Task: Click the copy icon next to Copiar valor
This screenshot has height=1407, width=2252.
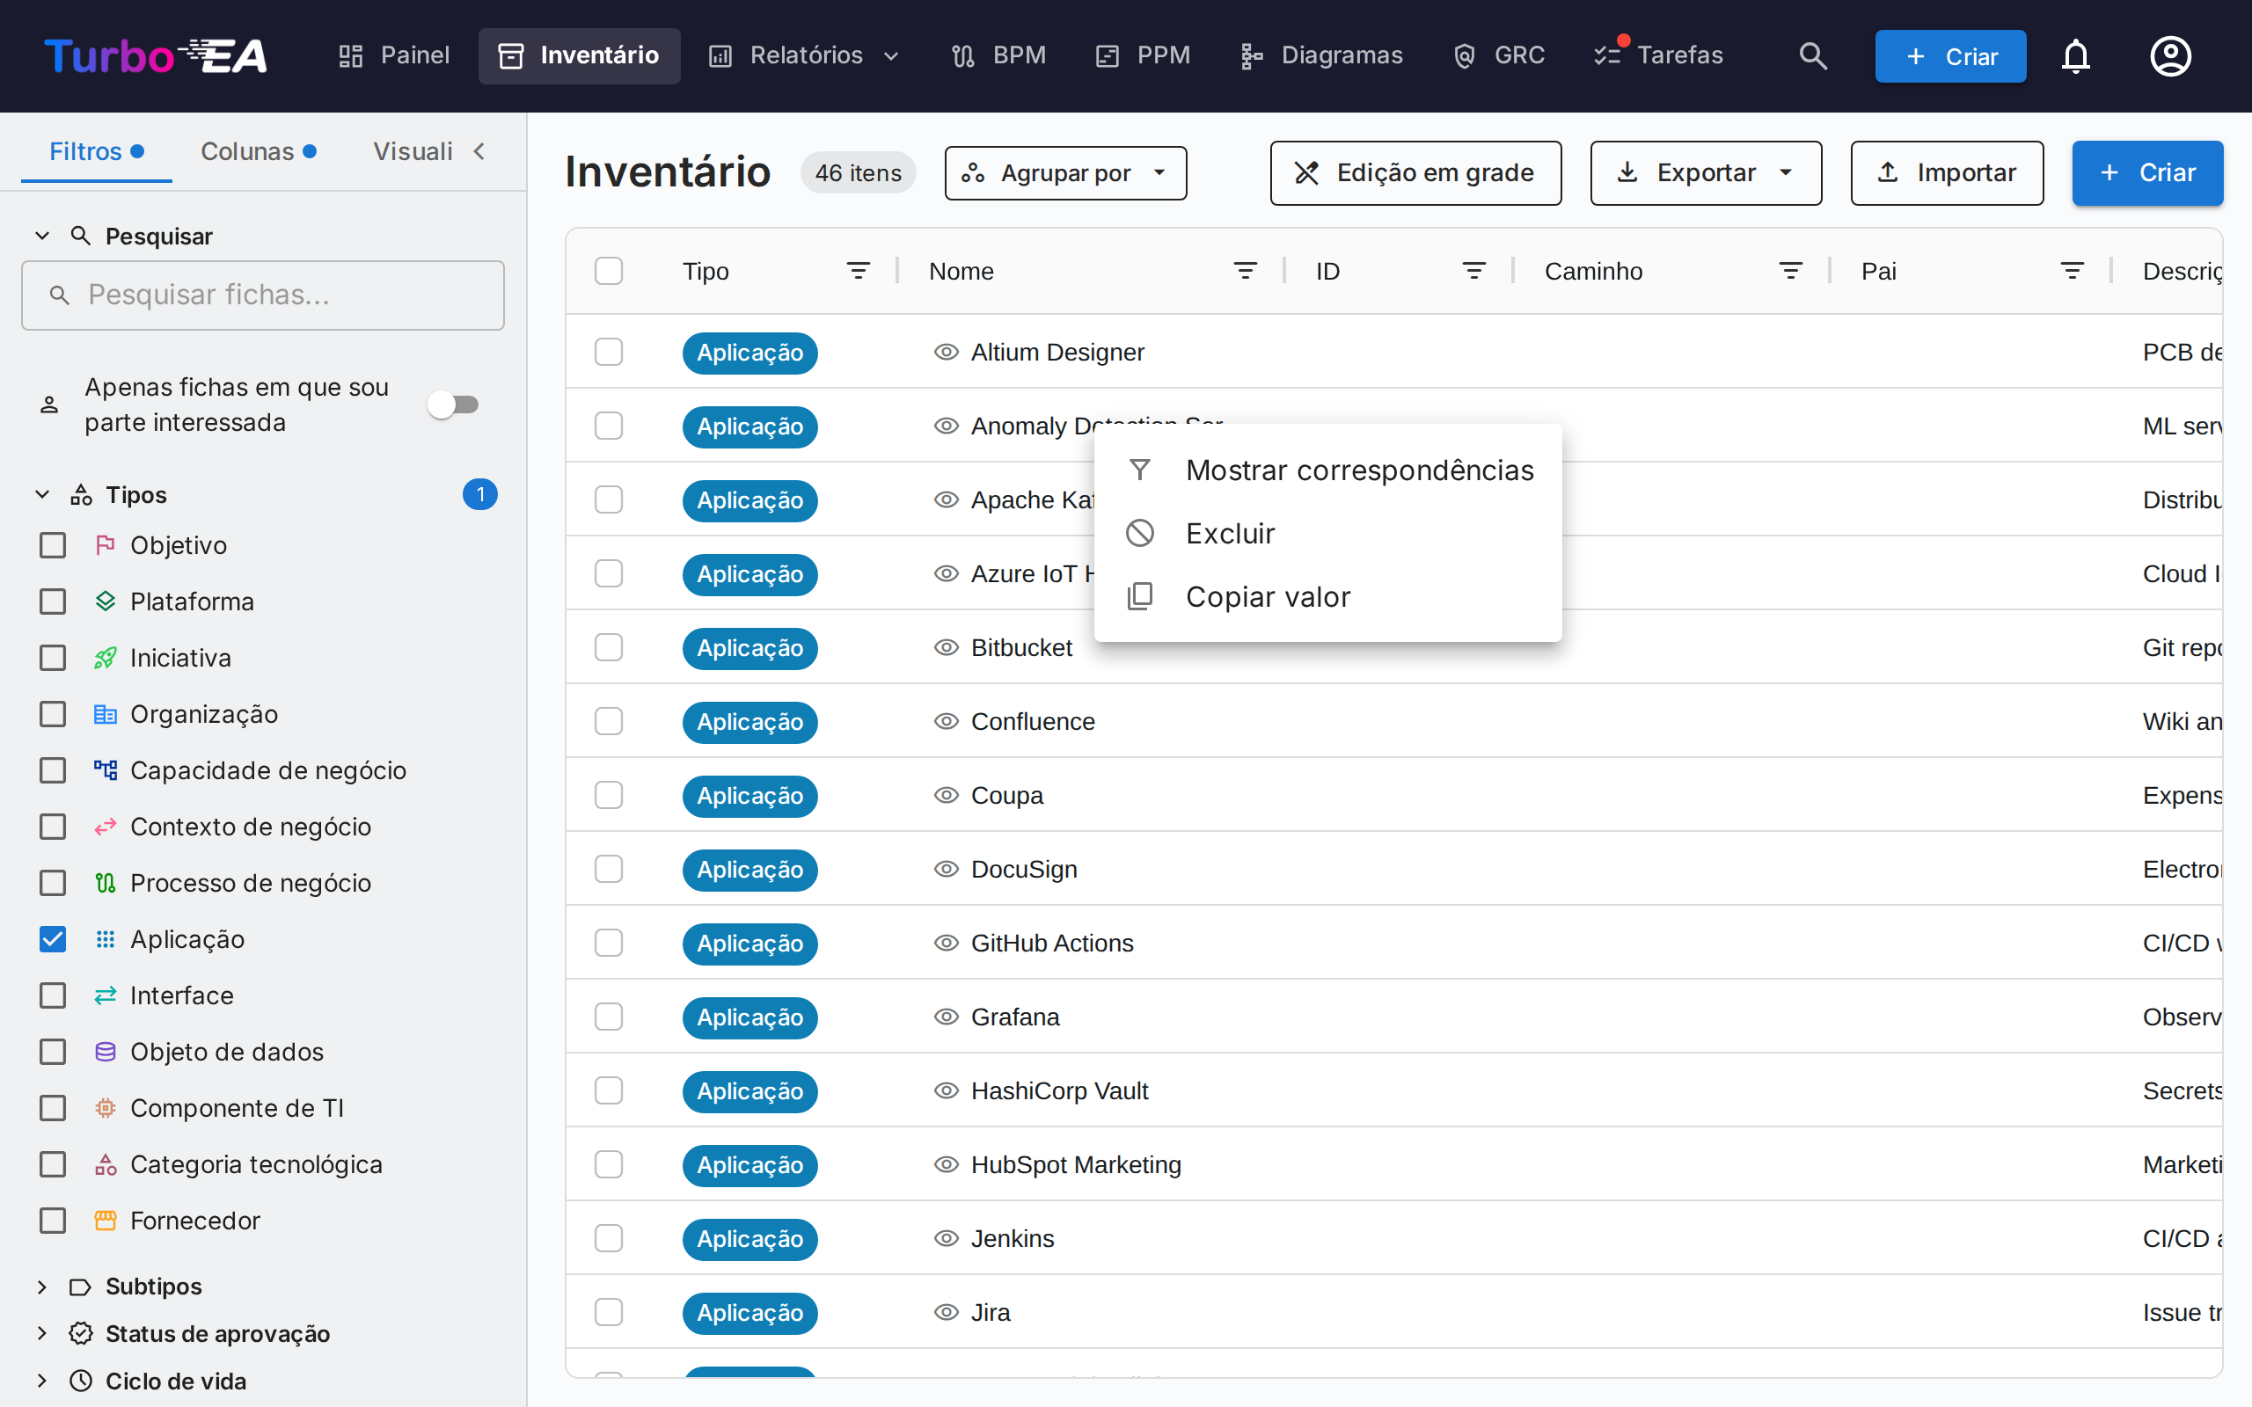Action: pyautogui.click(x=1140, y=596)
